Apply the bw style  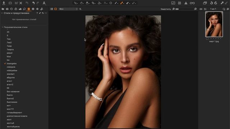(8, 60)
